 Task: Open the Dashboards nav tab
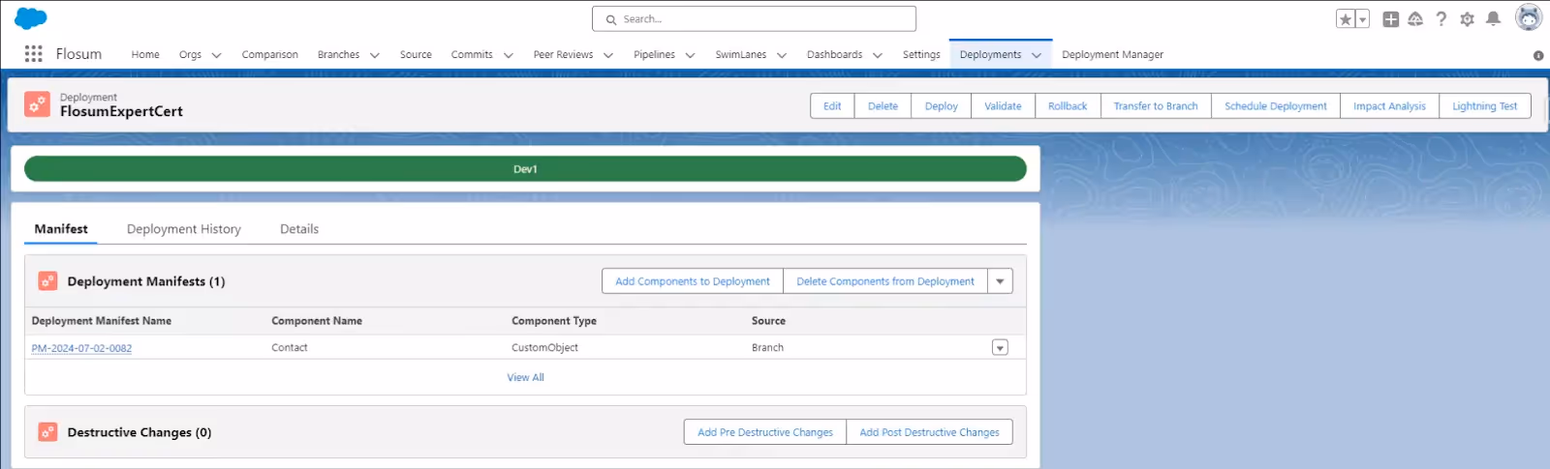(834, 55)
